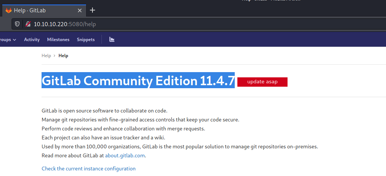Open a new tab with the plus button
Screen dimensions: 386x176
tap(92, 10)
